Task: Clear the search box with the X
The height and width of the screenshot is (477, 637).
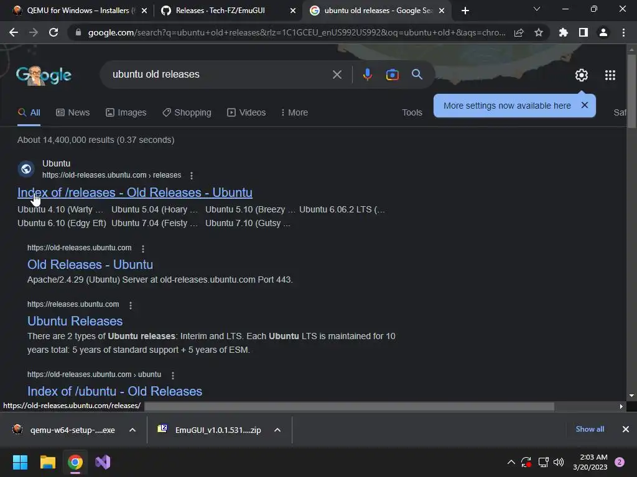Action: (337, 75)
